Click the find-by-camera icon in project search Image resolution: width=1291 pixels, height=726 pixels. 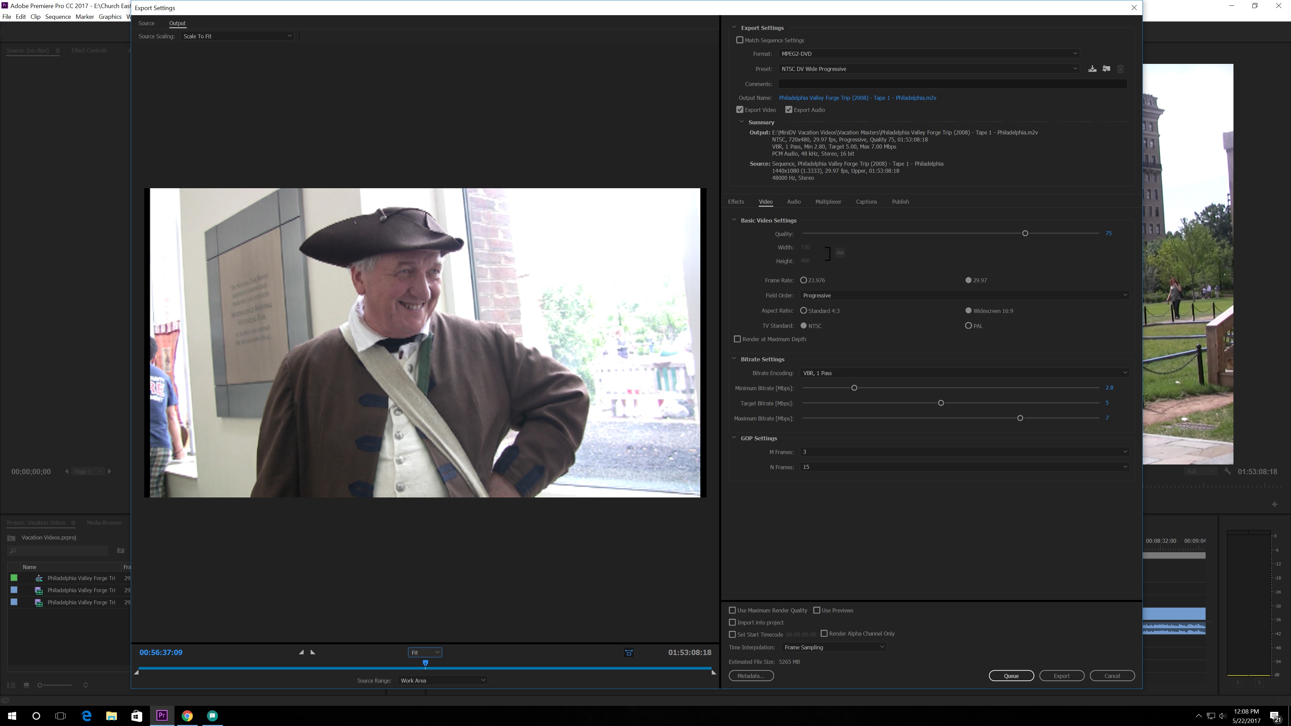120,551
